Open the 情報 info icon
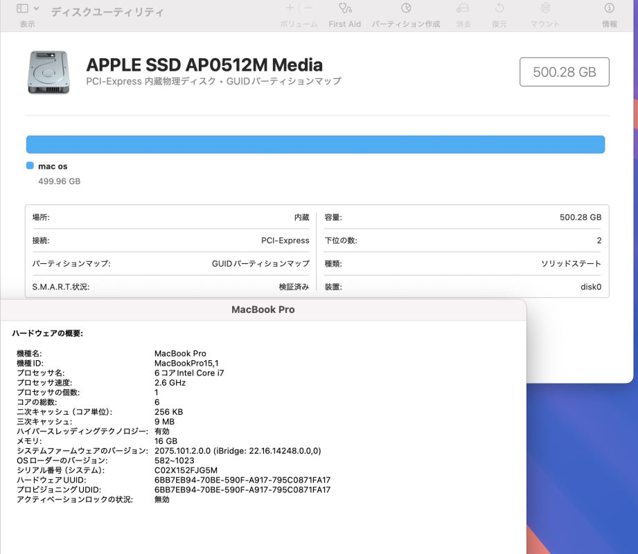Image resolution: width=638 pixels, height=554 pixels. [610, 8]
